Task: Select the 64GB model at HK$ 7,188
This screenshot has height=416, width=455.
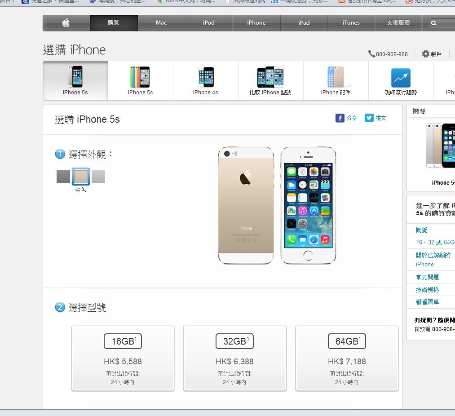Action: coord(347,358)
